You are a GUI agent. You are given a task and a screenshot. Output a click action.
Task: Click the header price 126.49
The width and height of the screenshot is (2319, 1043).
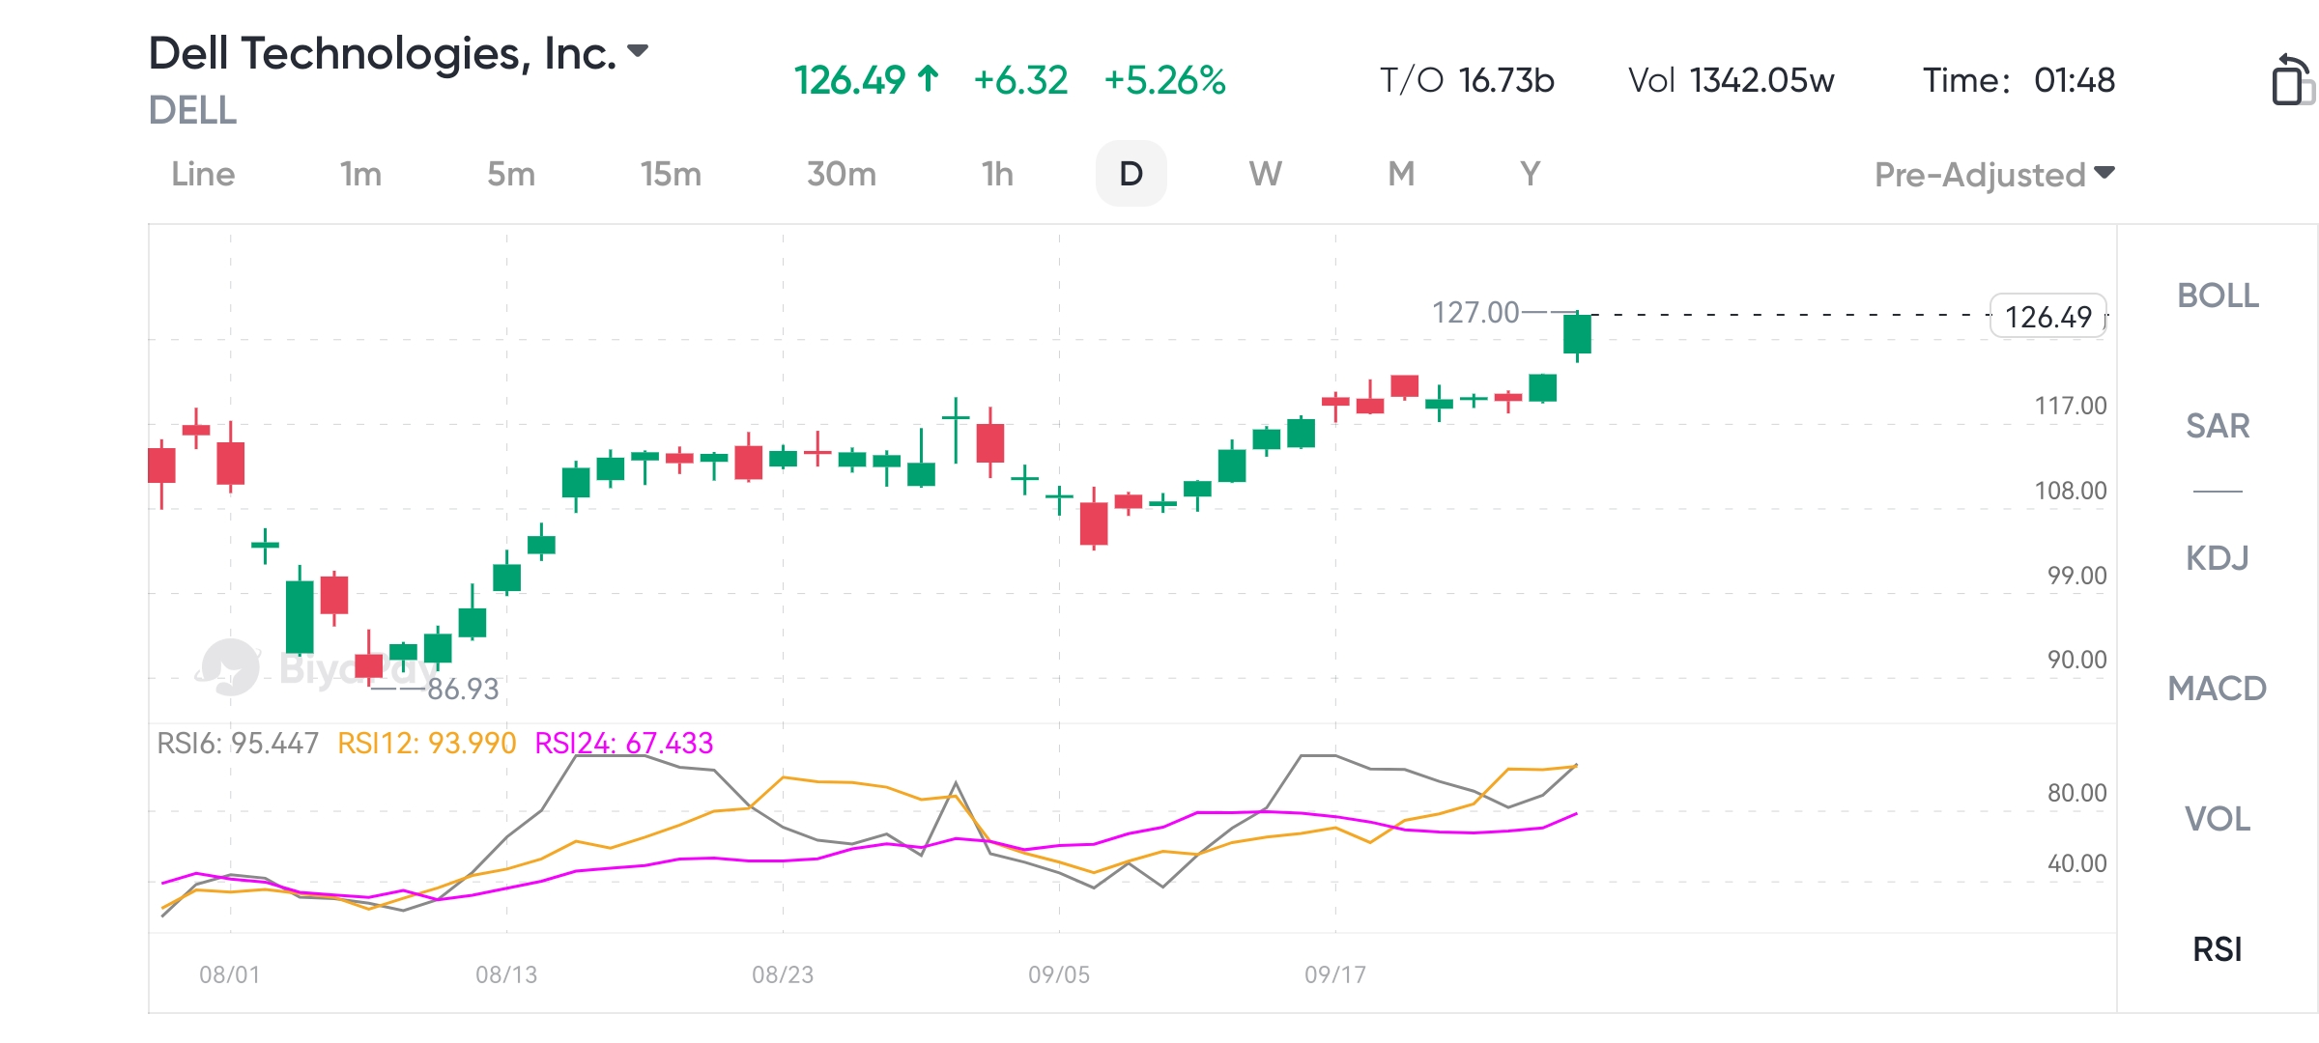850,80
